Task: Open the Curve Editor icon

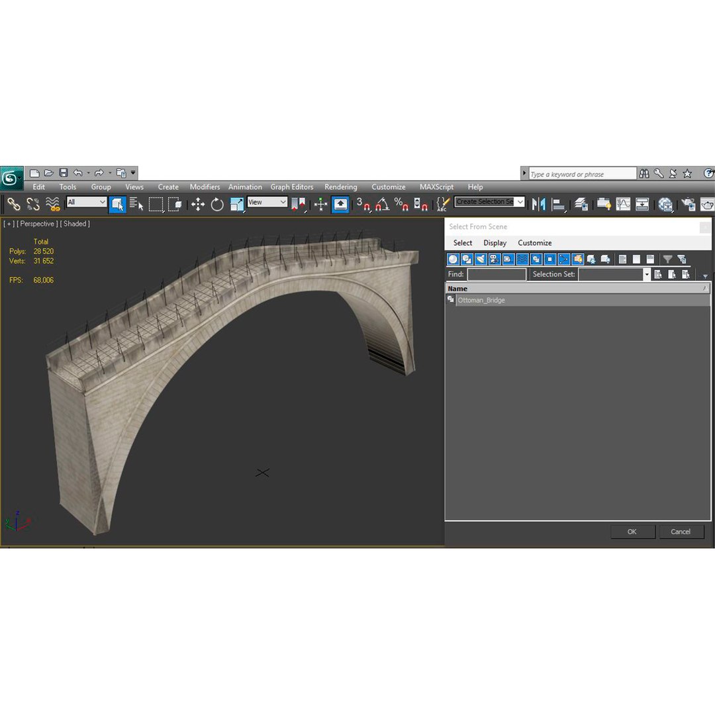Action: [623, 204]
